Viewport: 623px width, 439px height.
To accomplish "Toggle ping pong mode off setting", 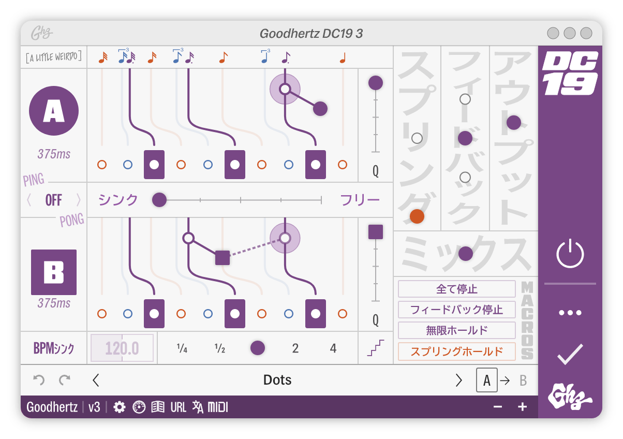I will click(53, 200).
